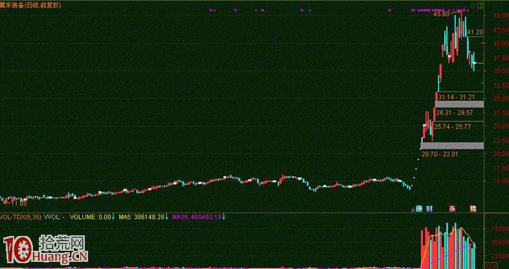Click the 41.20 price label

[475, 32]
